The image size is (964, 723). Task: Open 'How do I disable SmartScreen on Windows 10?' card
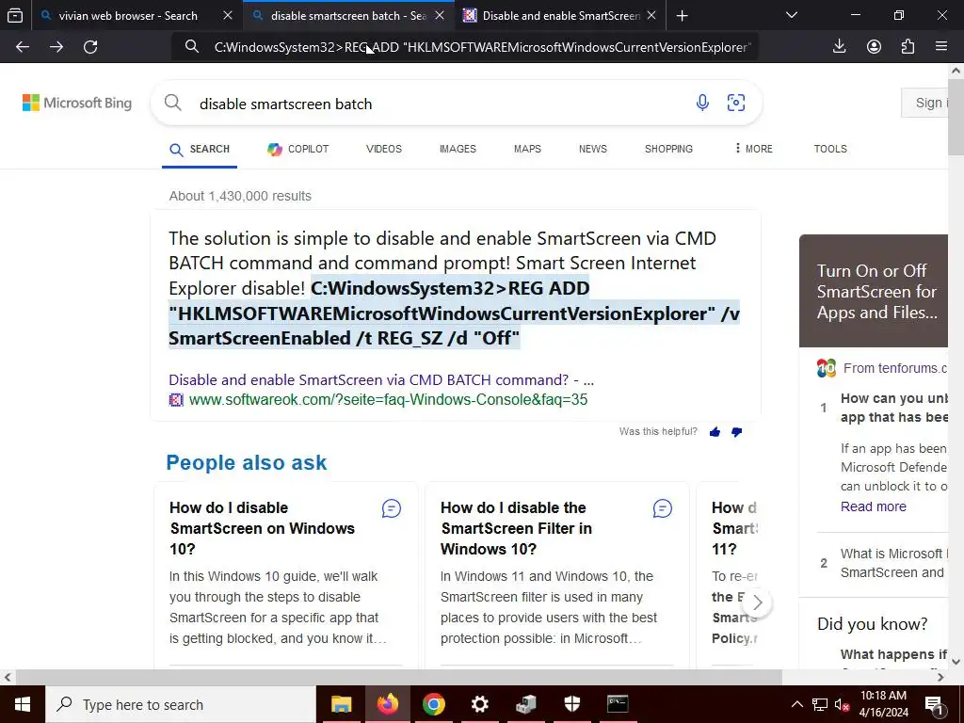click(263, 528)
